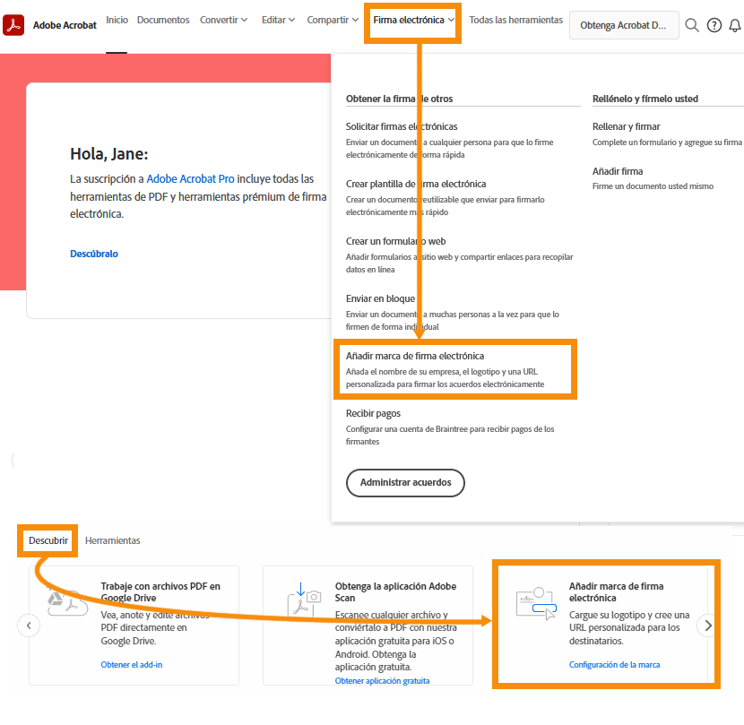Expand the Convertir dropdown menu
Image resolution: width=744 pixels, height=725 pixels.
point(223,20)
